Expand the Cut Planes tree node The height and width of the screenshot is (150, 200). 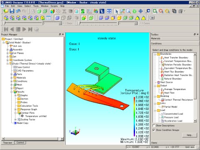(7, 53)
